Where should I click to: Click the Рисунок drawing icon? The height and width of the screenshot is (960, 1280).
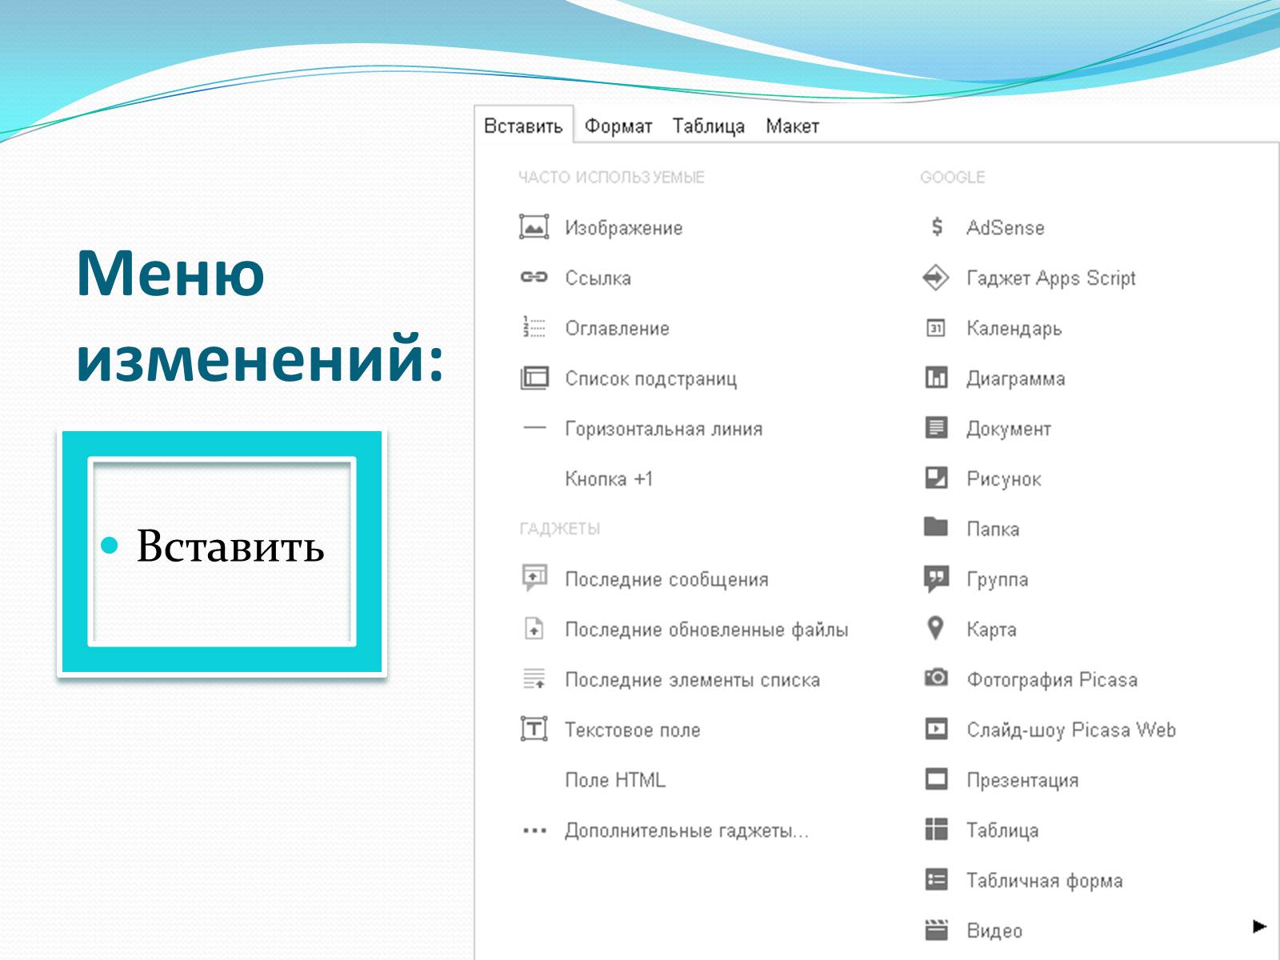tap(936, 478)
